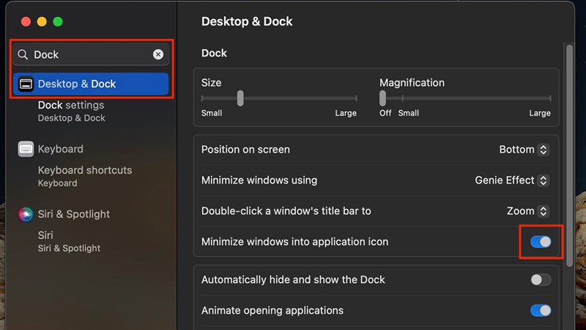
Task: Click the Dock Size slider handle
Action: (x=240, y=98)
